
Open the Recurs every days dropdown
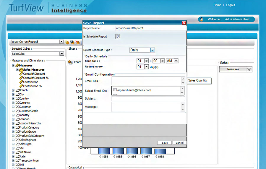(146, 66)
